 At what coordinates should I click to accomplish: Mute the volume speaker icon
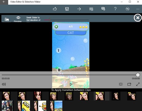[x=4, y=84]
